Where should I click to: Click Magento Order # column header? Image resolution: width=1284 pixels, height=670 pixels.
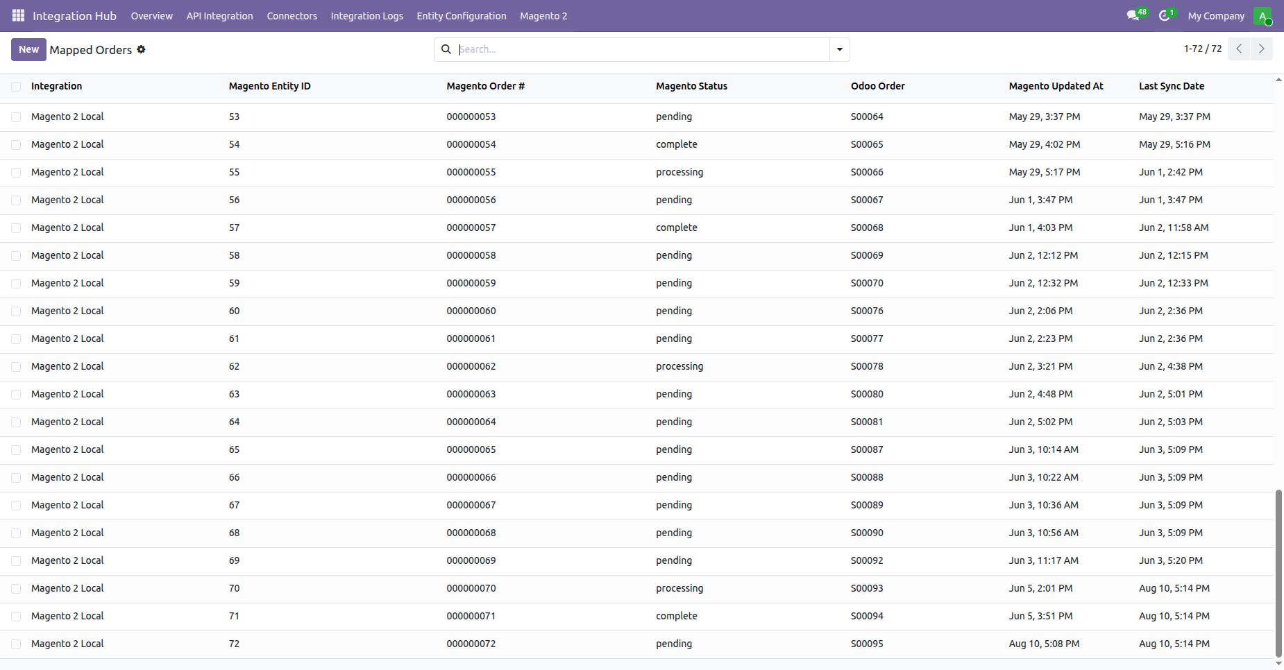coord(485,86)
